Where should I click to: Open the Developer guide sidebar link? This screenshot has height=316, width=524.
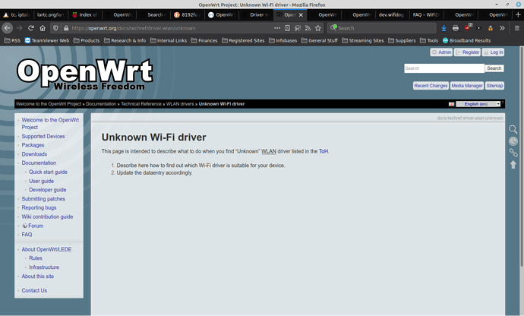[47, 190]
